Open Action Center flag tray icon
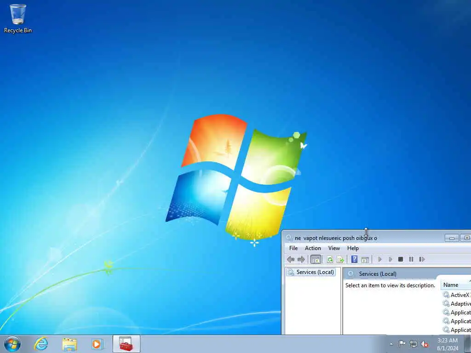This screenshot has height=353, width=471. pyautogui.click(x=402, y=344)
